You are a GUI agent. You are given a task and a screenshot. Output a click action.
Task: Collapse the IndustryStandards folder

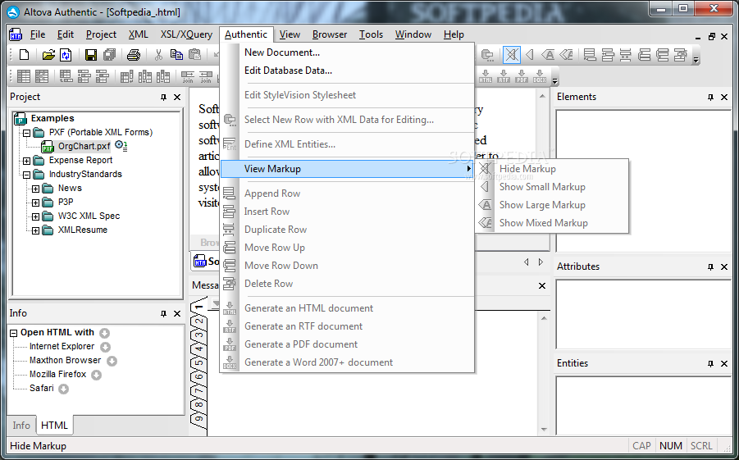pos(26,175)
